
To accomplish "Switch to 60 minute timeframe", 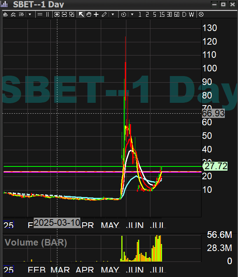I will (x=177, y=14).
